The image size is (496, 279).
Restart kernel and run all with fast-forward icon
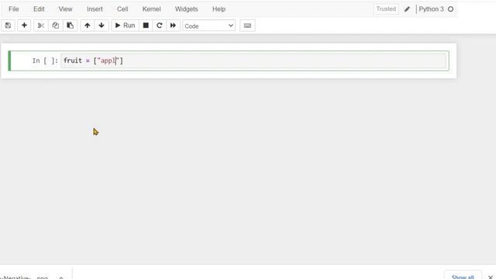click(x=173, y=26)
